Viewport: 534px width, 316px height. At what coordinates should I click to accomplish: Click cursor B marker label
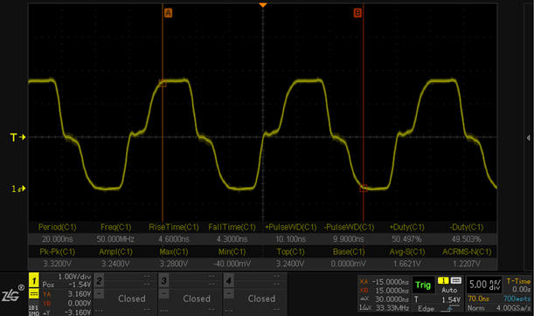357,13
